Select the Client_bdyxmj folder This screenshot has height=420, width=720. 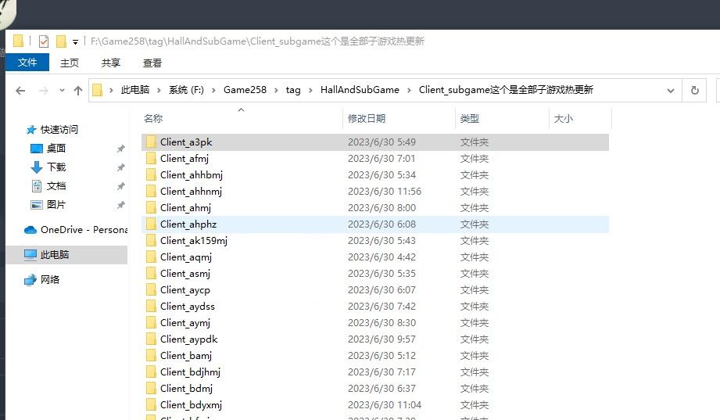[x=191, y=405]
